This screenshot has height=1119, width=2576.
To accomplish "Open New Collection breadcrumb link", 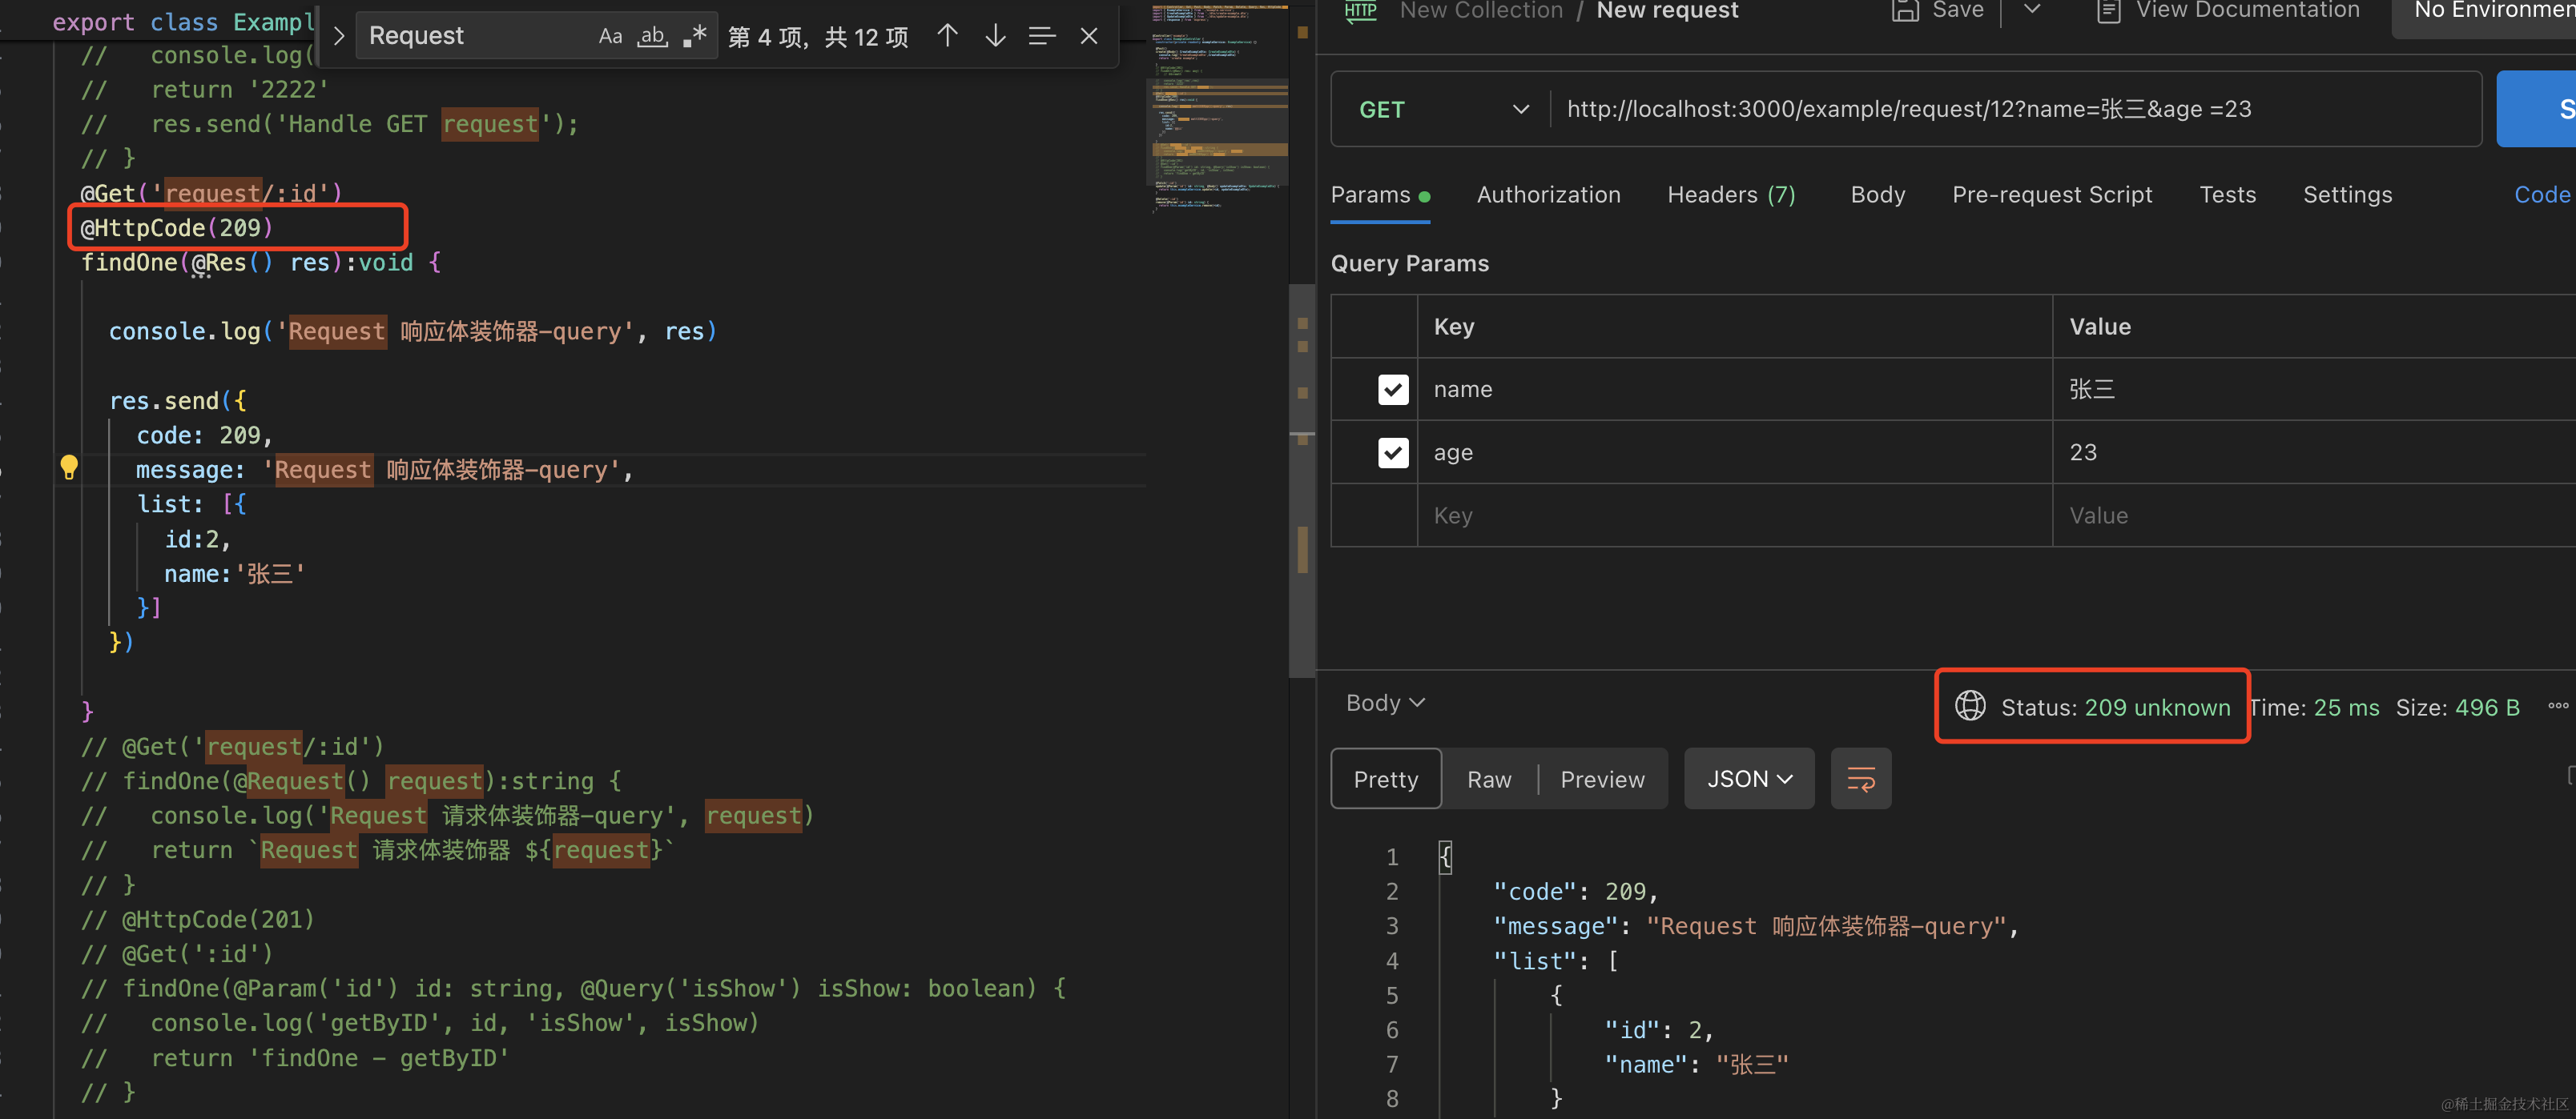I will pos(1481,11).
